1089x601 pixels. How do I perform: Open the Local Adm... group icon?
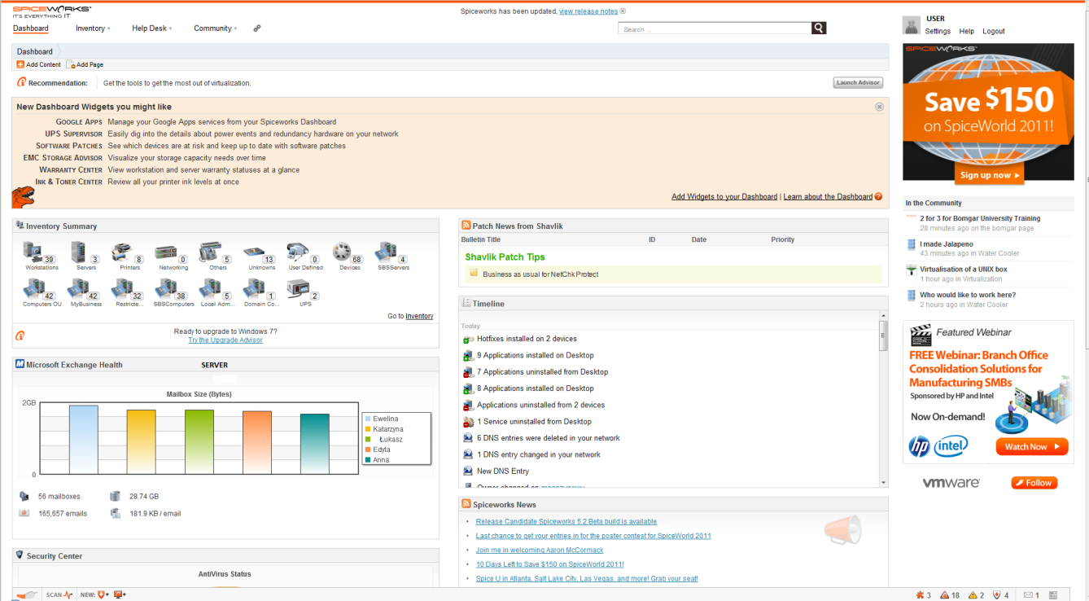(210, 288)
